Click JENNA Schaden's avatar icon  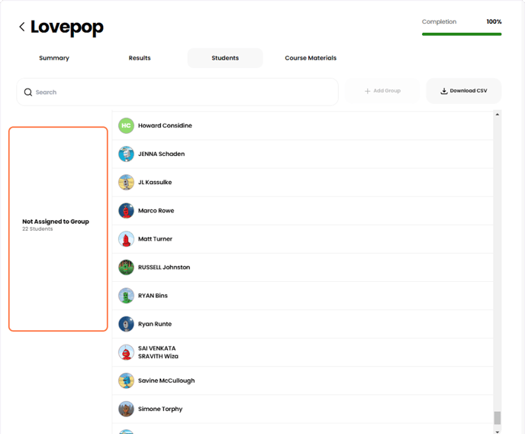(126, 154)
